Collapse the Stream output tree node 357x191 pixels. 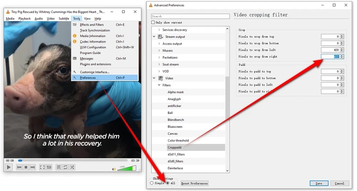click(x=154, y=37)
